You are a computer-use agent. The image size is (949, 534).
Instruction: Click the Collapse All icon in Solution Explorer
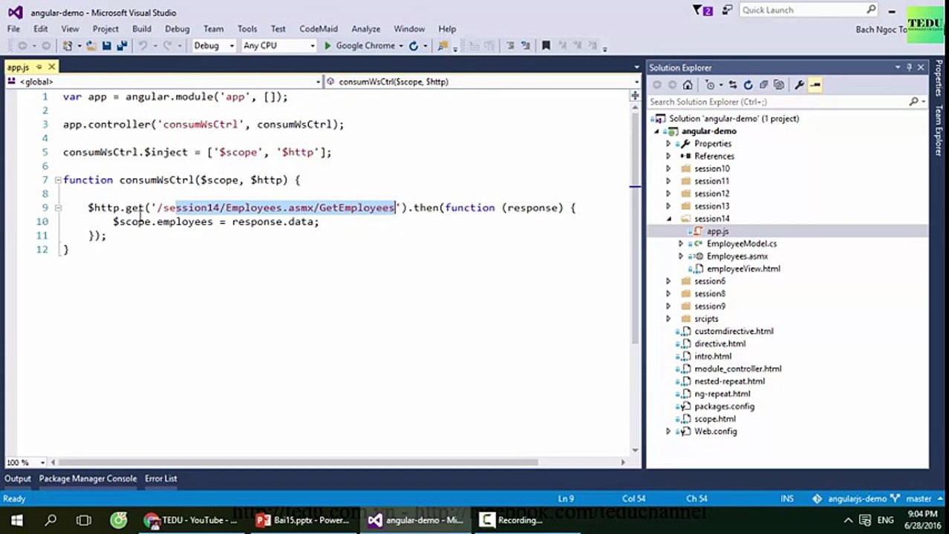[763, 85]
